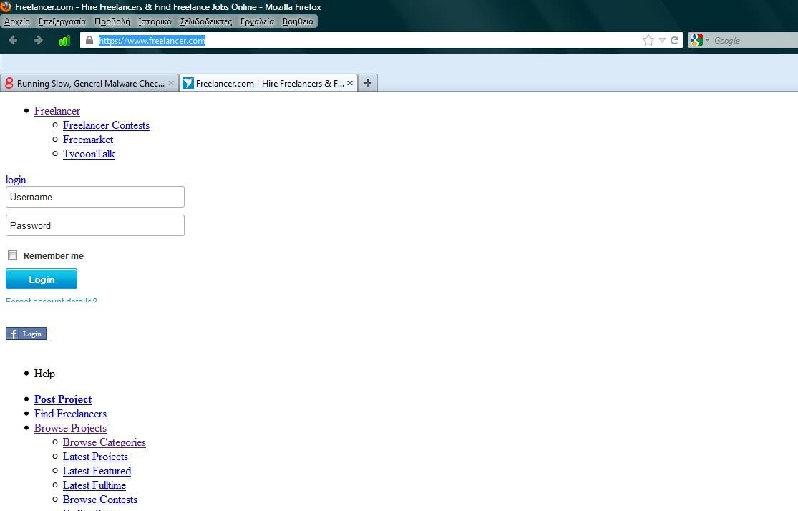Click the green signal bars toolbar icon
798x511 pixels.
click(x=64, y=41)
